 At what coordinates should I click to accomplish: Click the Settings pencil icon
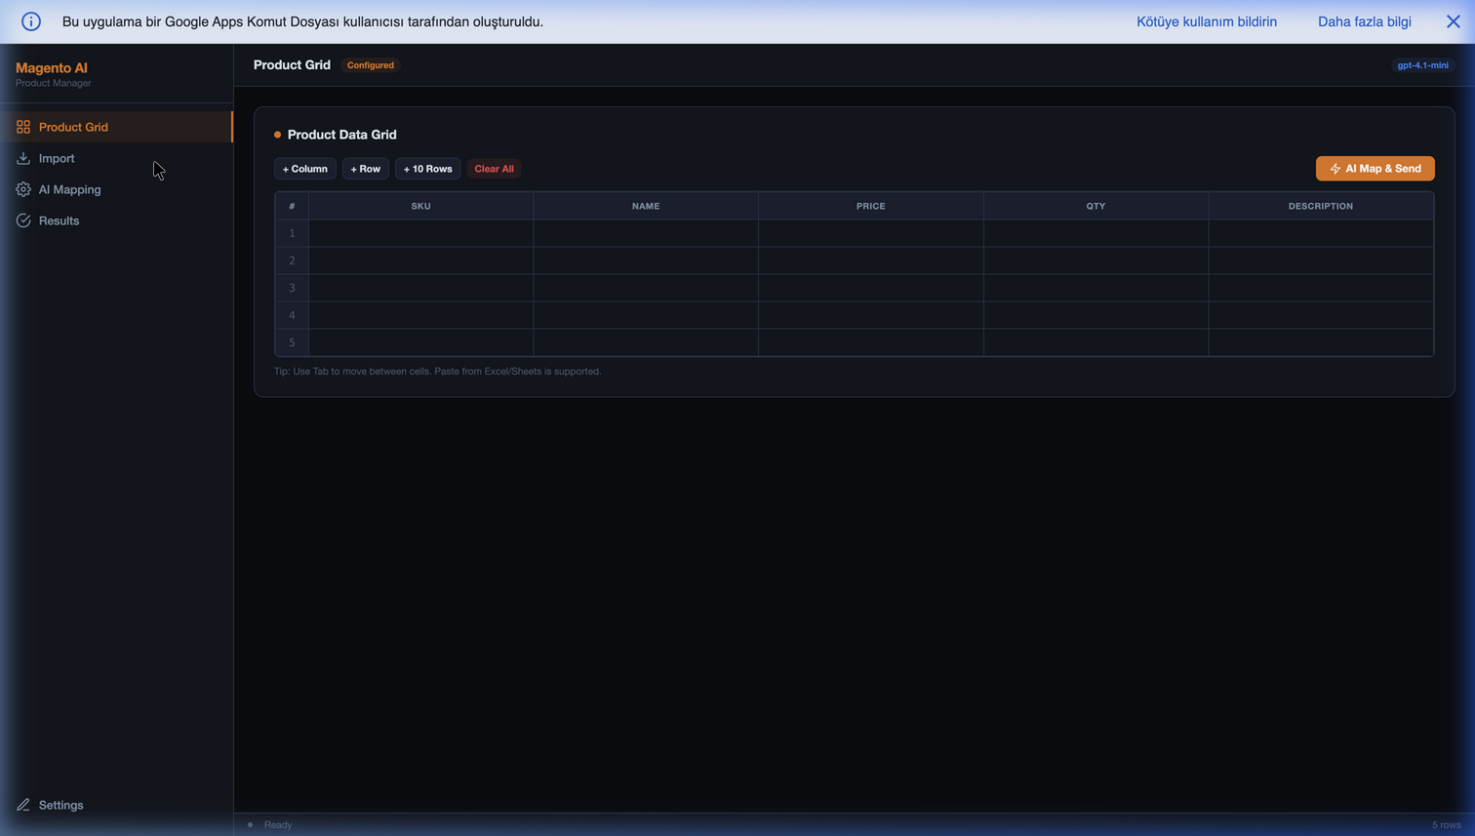coord(23,805)
